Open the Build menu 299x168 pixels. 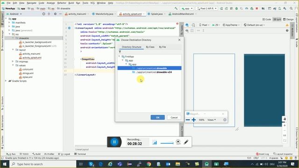pyautogui.click(x=71, y=3)
